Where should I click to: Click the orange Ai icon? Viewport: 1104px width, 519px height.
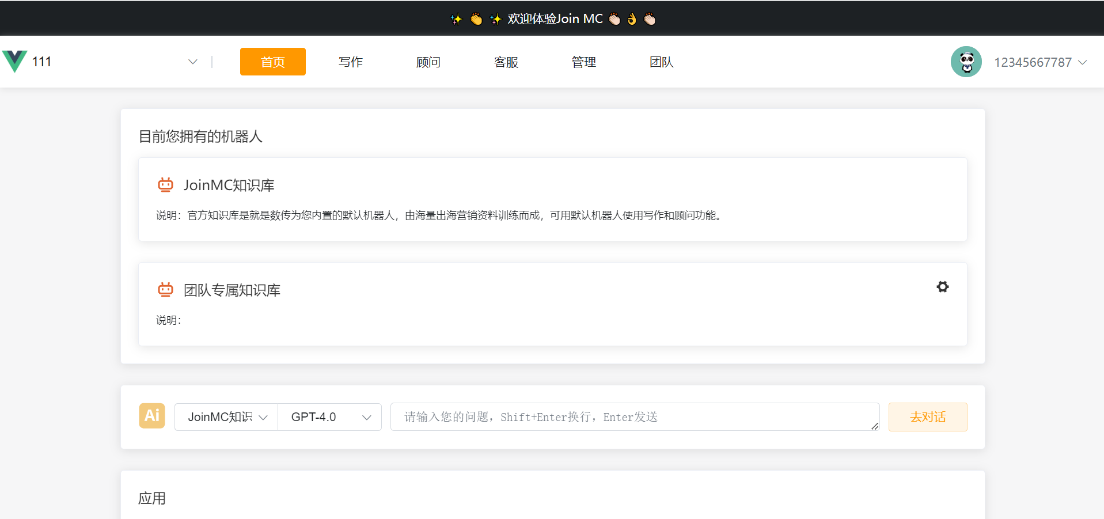152,416
